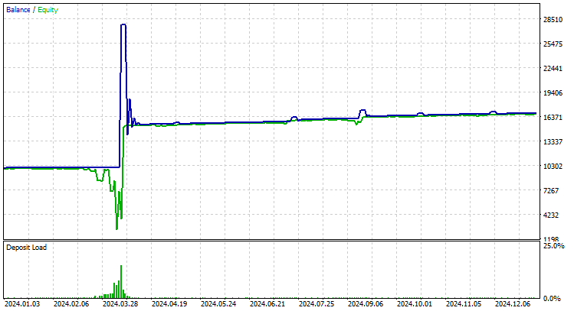Click the balance spike peak near 28000
The width and height of the screenshot is (574, 311).
123,24
